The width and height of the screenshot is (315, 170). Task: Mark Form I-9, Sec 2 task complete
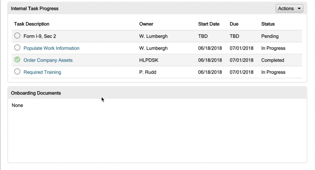pyautogui.click(x=17, y=36)
